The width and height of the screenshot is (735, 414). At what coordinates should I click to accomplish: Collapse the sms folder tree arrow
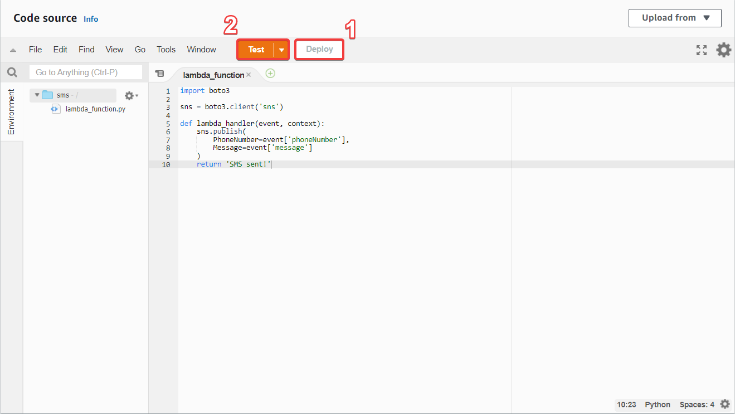37,95
